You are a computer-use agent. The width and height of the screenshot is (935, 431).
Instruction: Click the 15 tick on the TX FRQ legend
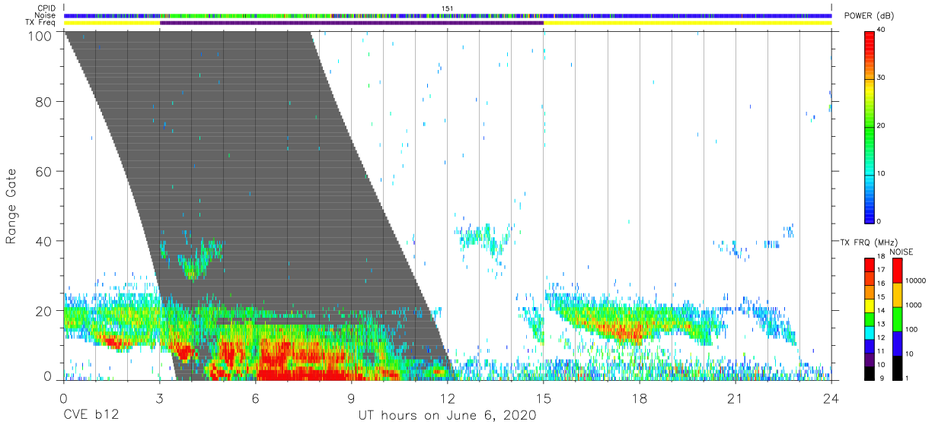click(x=882, y=298)
